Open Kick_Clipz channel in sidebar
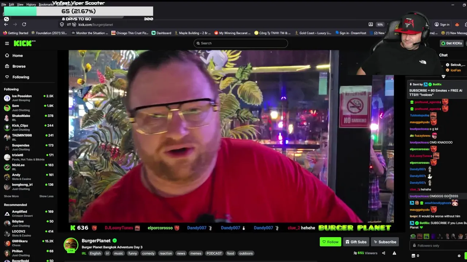467x262 pixels. tap(28, 127)
